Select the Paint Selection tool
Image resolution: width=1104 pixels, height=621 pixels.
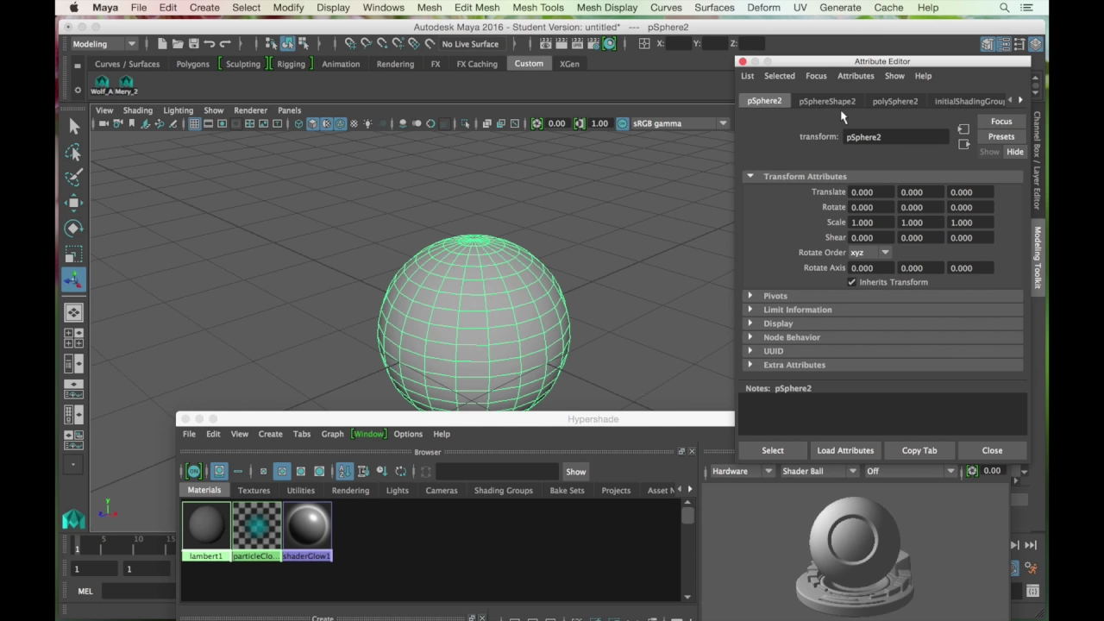(73, 178)
